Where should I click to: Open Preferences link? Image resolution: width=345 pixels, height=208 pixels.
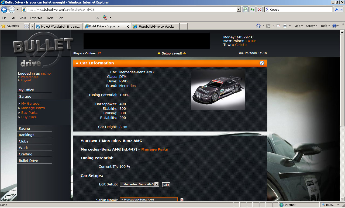(29, 77)
